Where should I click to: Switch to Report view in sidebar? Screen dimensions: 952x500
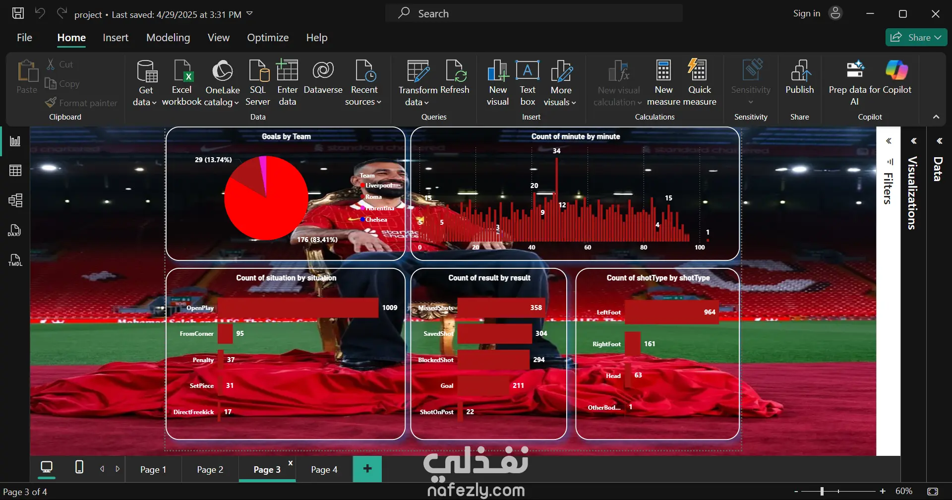(15, 141)
